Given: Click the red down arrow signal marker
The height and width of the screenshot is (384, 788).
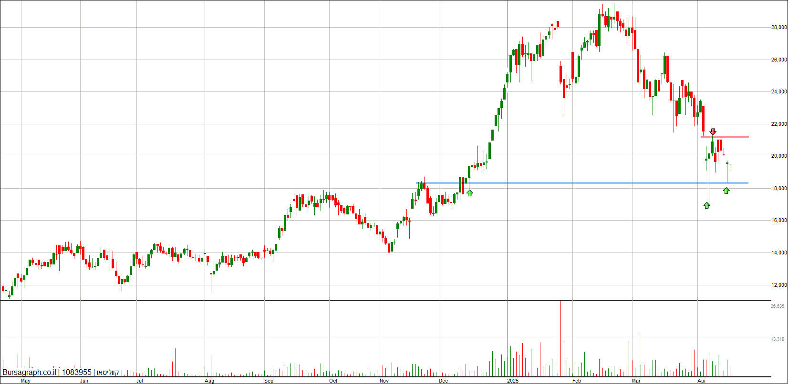Looking at the screenshot, I should pos(713,131).
